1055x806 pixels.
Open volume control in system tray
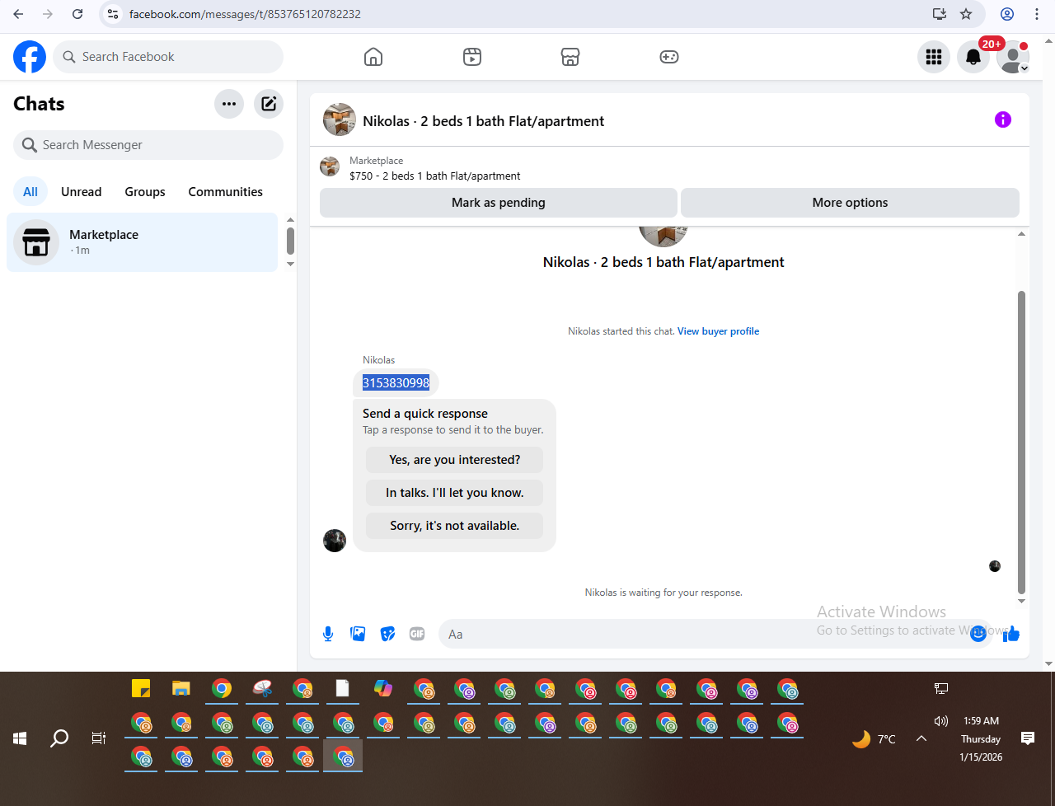(941, 721)
